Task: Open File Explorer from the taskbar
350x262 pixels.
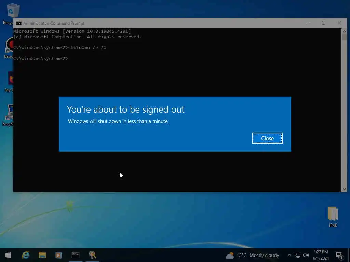Action: [x=42, y=255]
